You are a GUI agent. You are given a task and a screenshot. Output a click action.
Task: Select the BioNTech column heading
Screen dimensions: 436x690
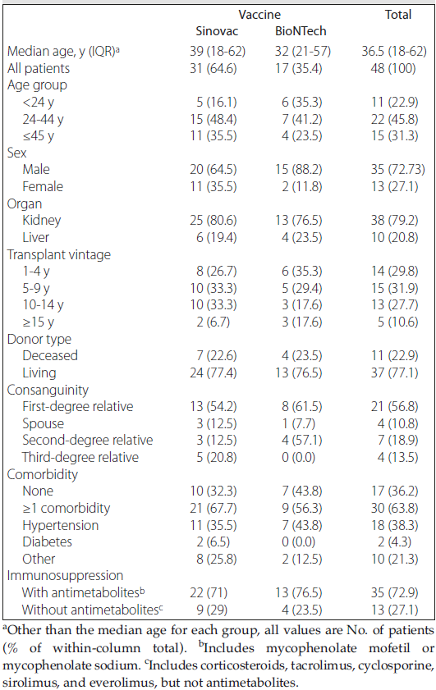(x=301, y=31)
